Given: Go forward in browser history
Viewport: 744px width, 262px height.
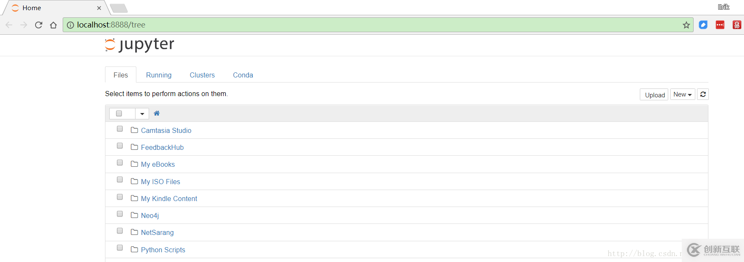Looking at the screenshot, I should (24, 25).
